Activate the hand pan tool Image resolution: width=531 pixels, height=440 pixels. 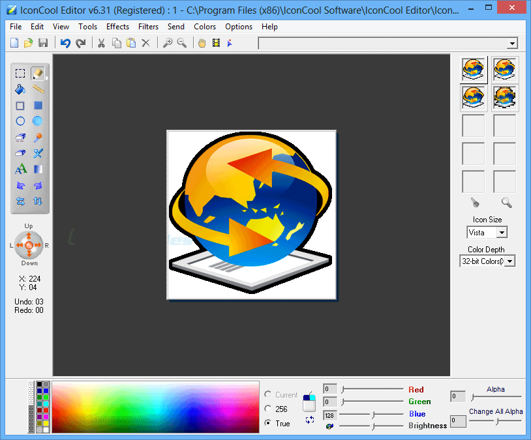click(x=202, y=43)
